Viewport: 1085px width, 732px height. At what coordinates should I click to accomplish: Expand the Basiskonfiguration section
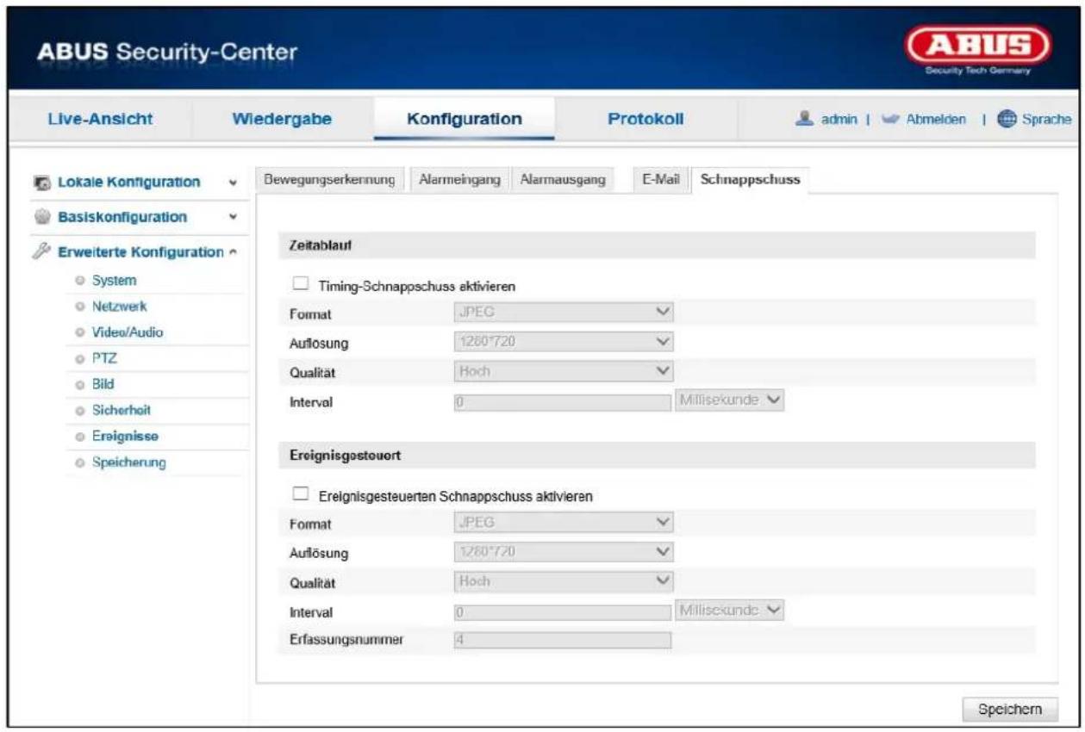click(232, 217)
